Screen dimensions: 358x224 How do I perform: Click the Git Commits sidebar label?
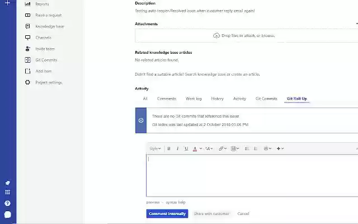[x=46, y=60]
